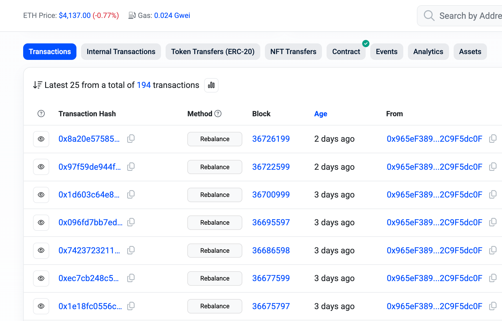
Task: Click the 0.024 Gwei gas link
Action: click(x=172, y=16)
